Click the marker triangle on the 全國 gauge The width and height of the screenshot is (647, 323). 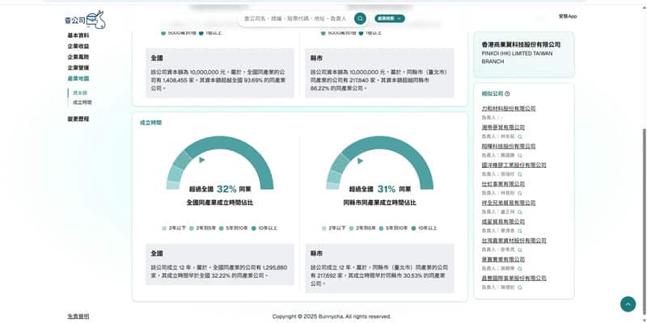tap(201, 160)
